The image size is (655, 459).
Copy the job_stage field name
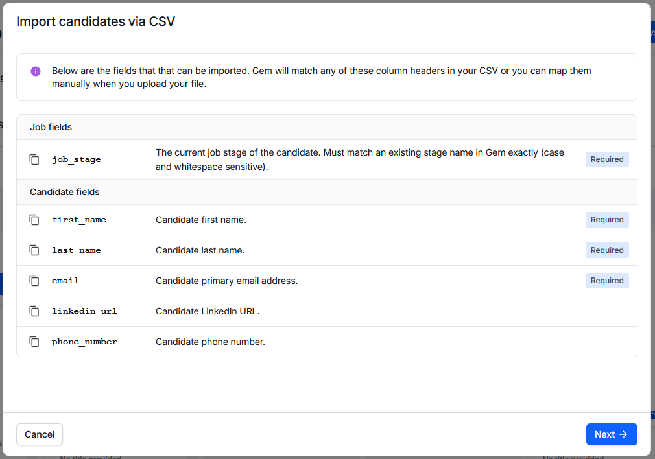[x=34, y=159]
